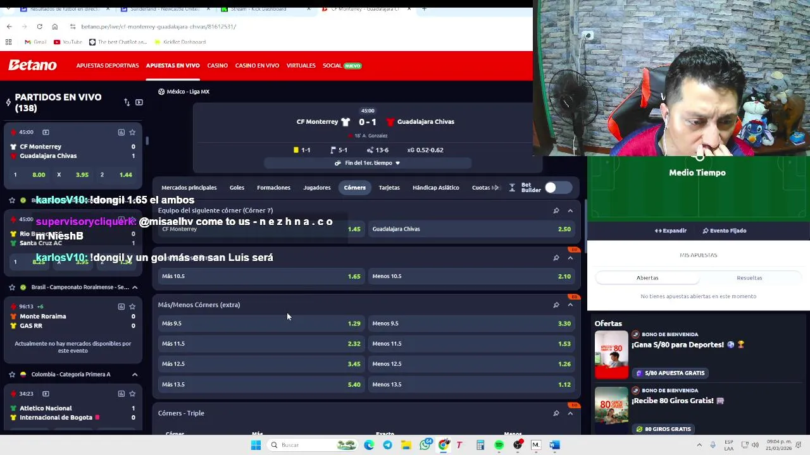
Task: Switch to Goles markets tab
Action: click(x=237, y=188)
